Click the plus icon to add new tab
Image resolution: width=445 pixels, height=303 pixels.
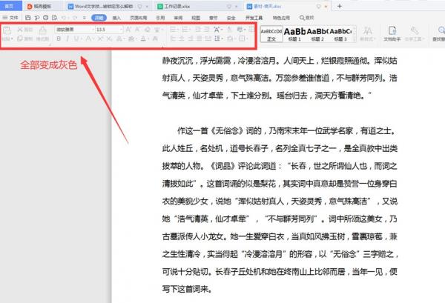[x=340, y=6]
